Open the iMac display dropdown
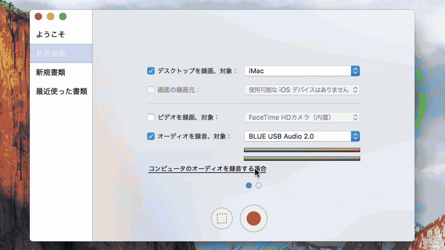 pos(302,71)
